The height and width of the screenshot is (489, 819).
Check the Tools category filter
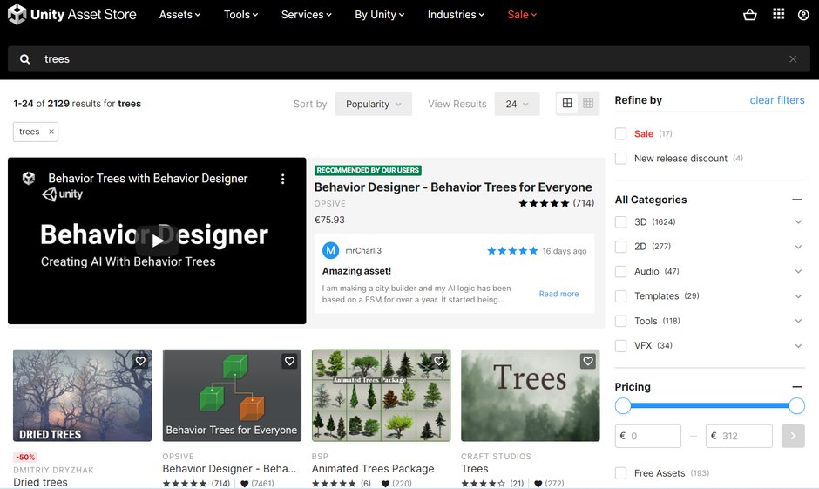tap(620, 321)
